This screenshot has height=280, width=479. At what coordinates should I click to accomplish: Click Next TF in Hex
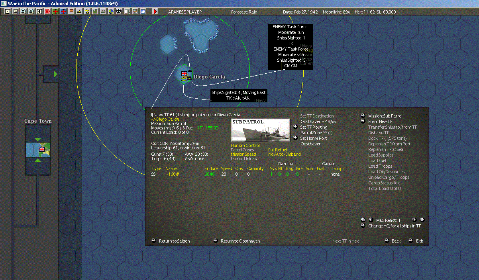point(346,241)
